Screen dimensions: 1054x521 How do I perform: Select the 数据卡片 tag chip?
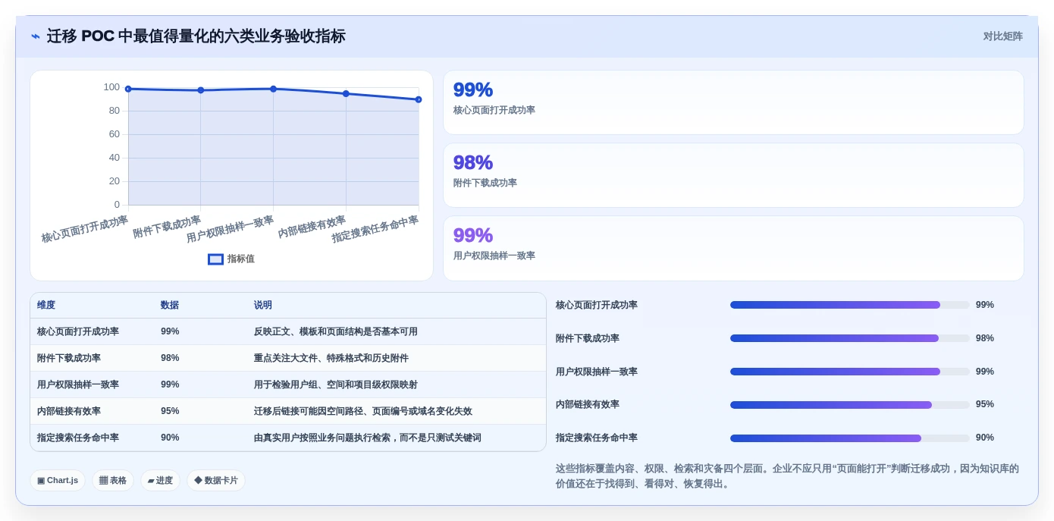pos(216,481)
